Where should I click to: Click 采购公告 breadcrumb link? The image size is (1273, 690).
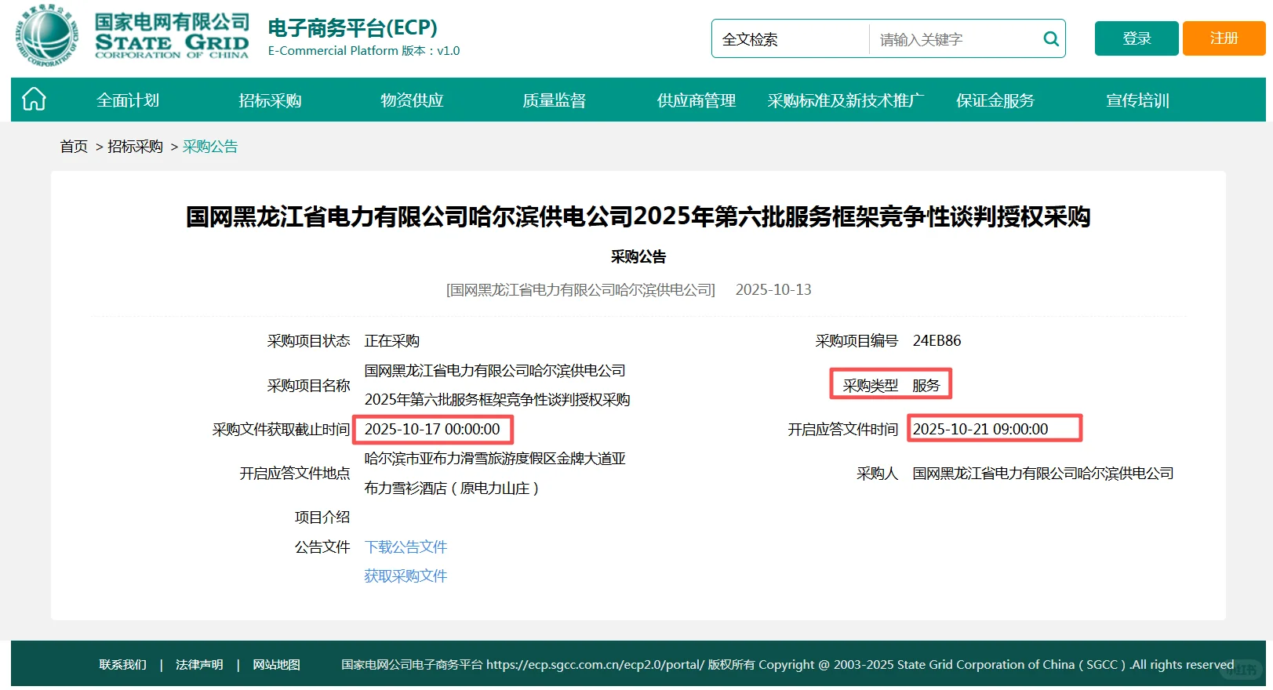209,147
